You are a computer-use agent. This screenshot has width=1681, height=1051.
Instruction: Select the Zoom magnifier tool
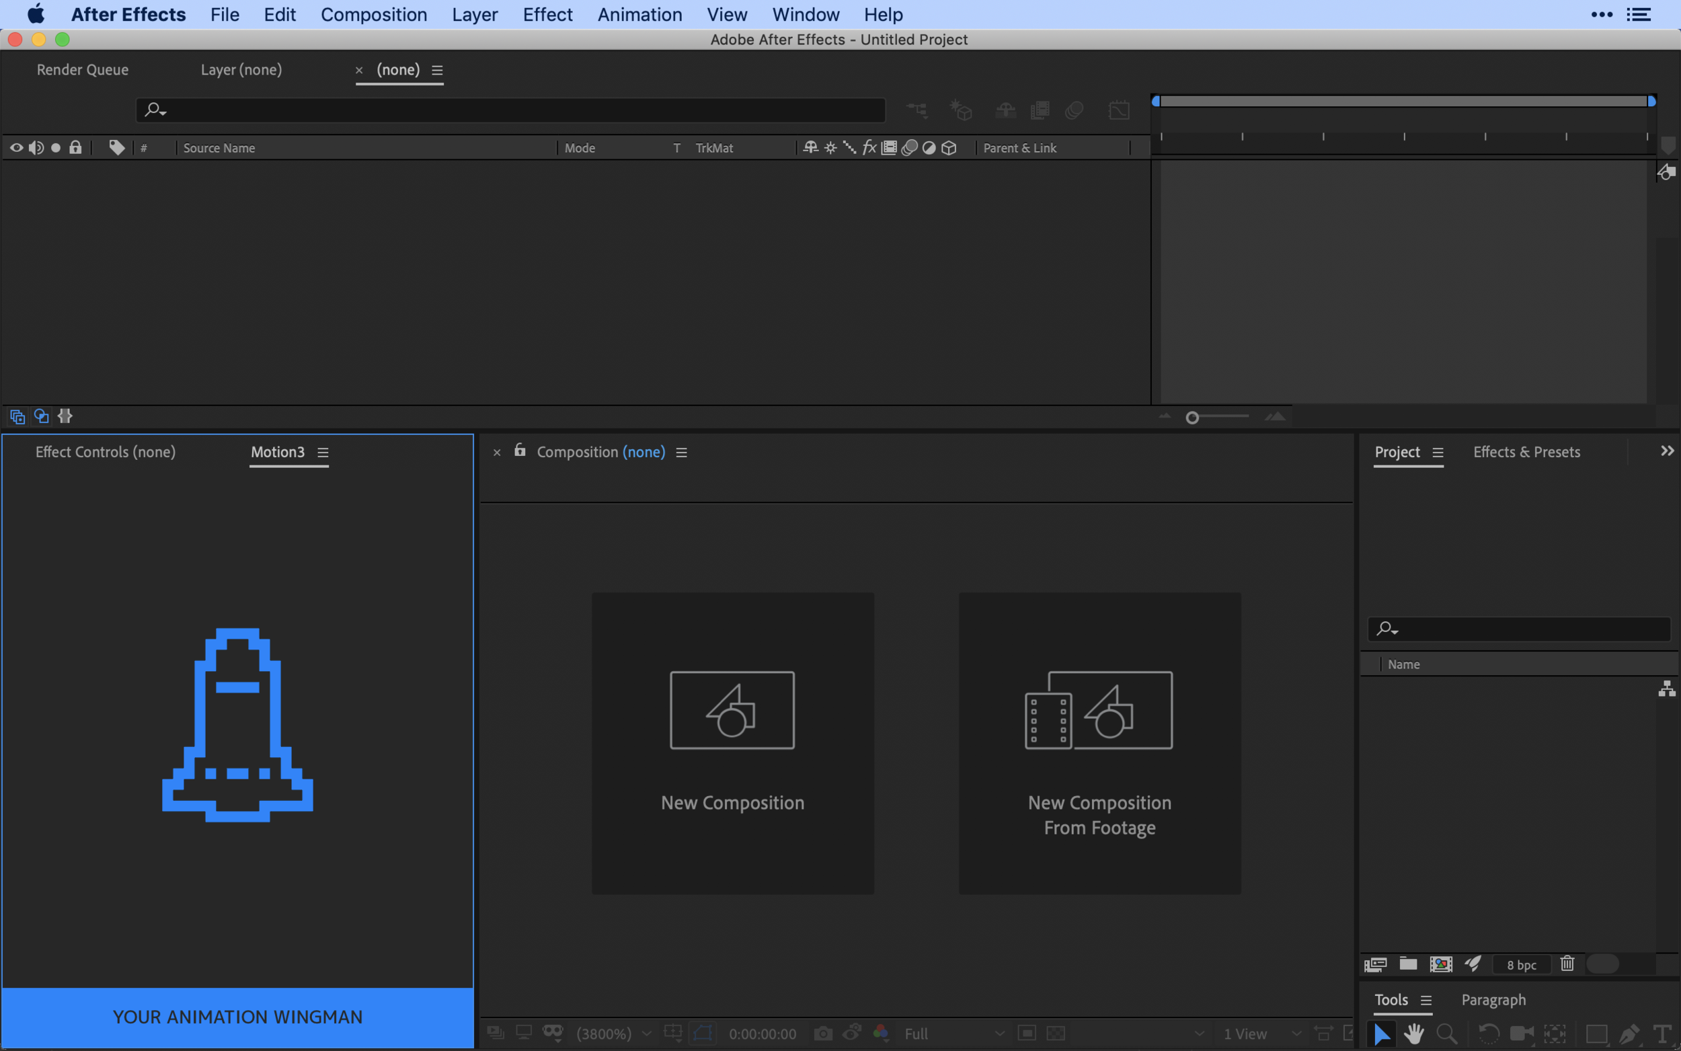click(1447, 1034)
